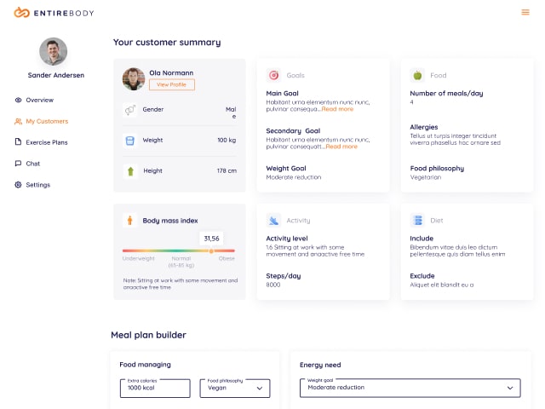545x409 pixels.
Task: Click the Food green apple icon
Action: [x=417, y=75]
